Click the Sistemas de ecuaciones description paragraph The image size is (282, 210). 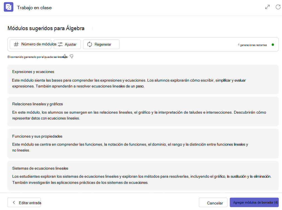pos(141,179)
